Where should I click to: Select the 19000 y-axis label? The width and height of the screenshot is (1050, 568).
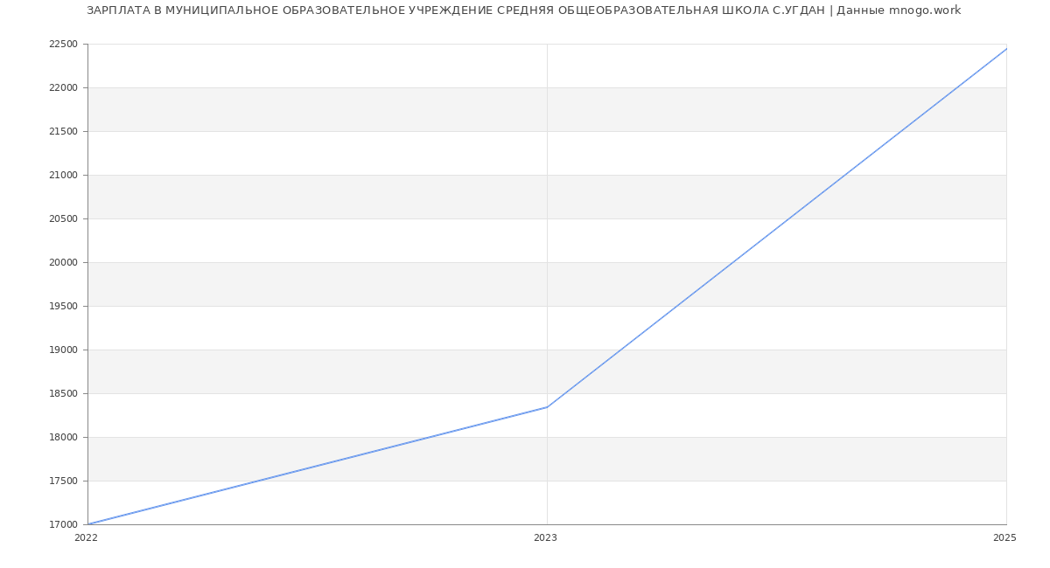[x=63, y=350]
